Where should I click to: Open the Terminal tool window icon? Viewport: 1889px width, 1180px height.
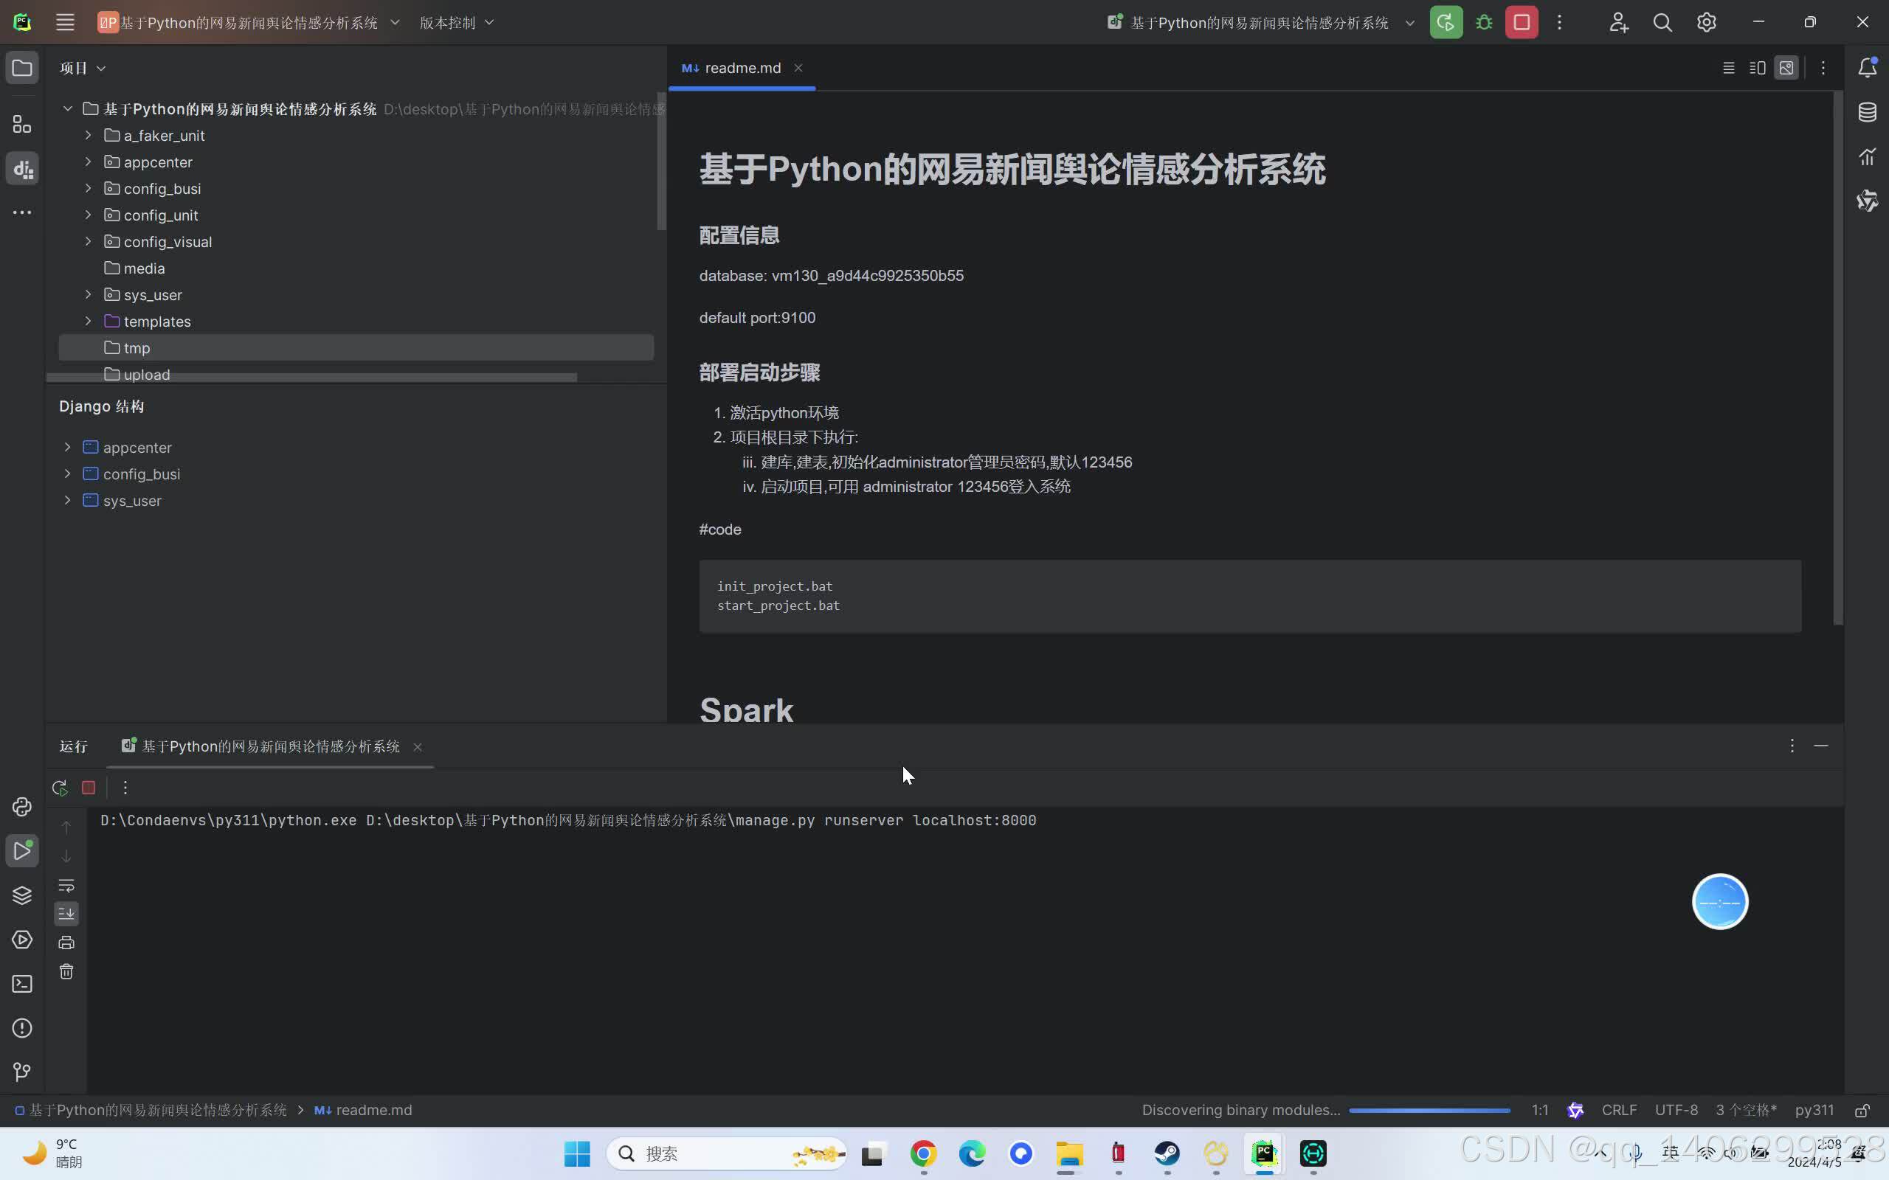(22, 983)
